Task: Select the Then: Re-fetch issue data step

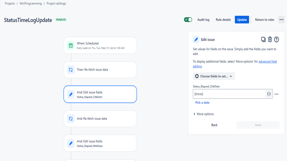Action: 100,70
